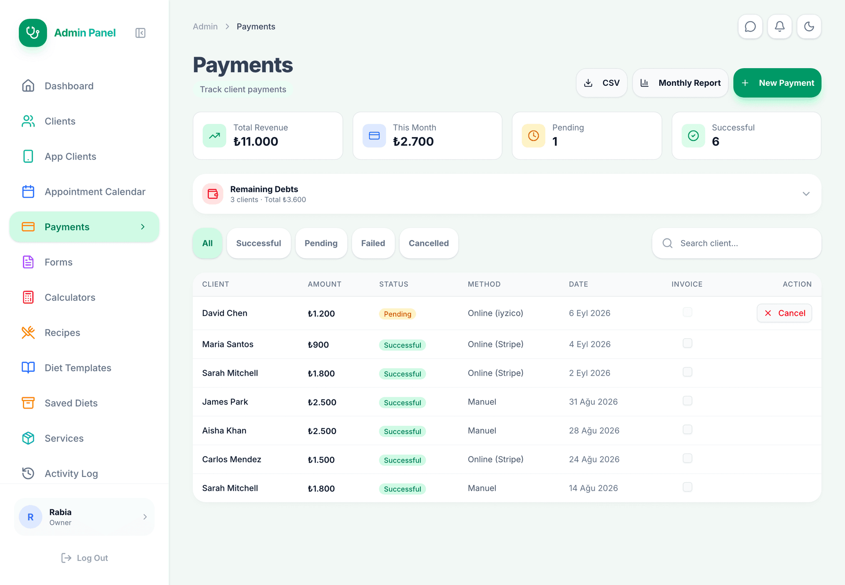Click the R avatar for Rabia
The height and width of the screenshot is (585, 845).
point(30,517)
